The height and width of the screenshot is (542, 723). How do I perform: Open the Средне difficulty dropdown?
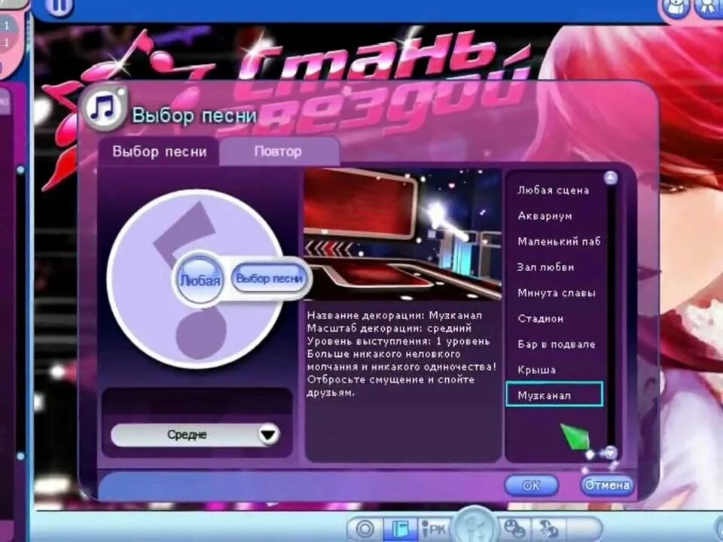pos(195,434)
